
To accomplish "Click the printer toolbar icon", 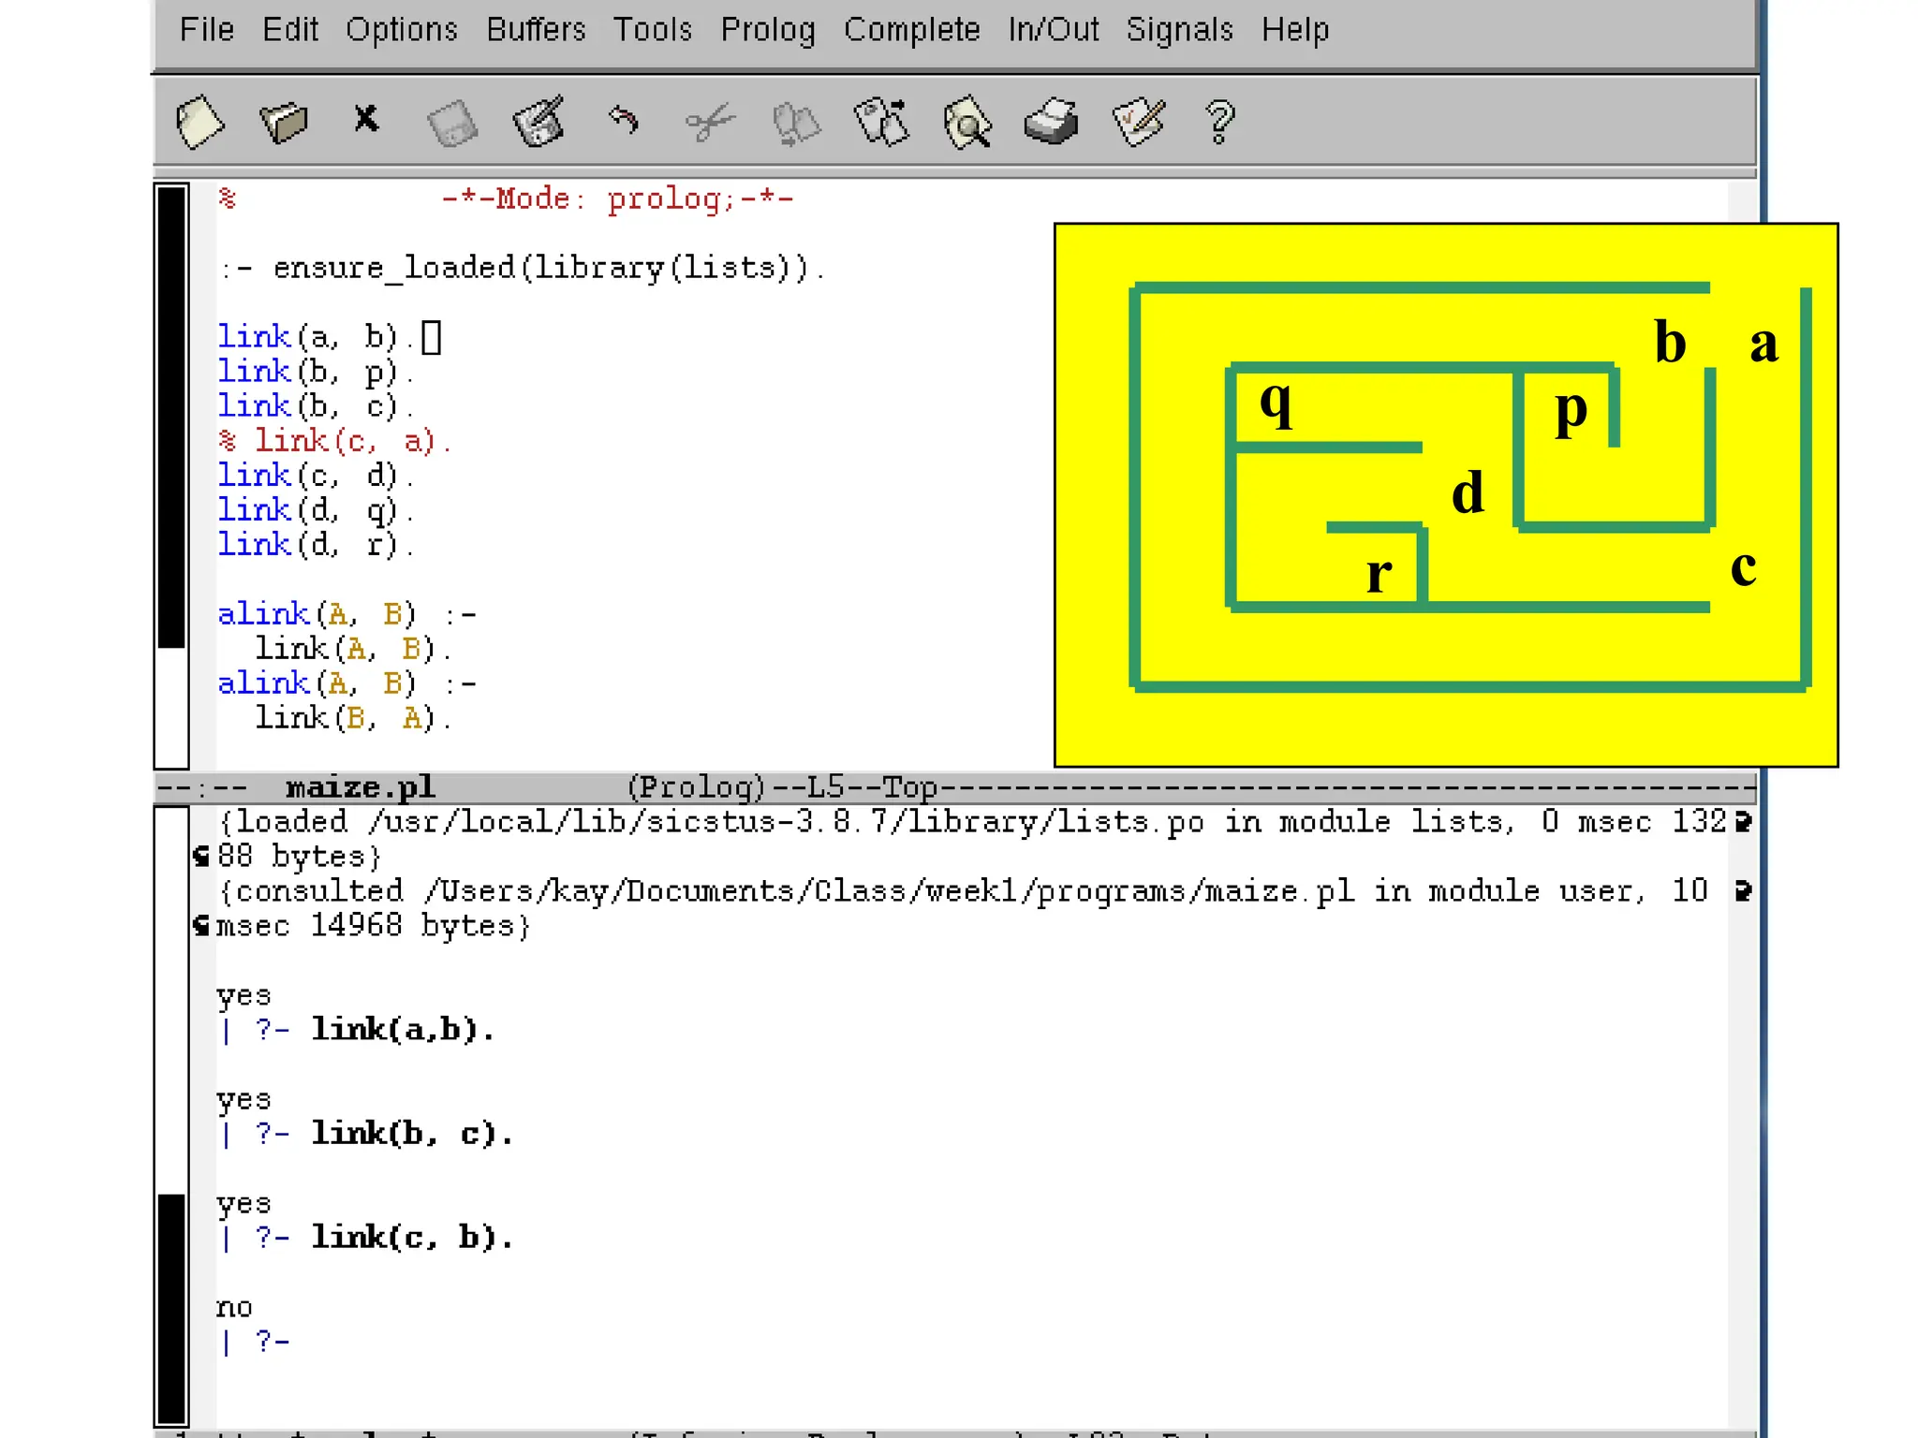I will pos(1052,122).
